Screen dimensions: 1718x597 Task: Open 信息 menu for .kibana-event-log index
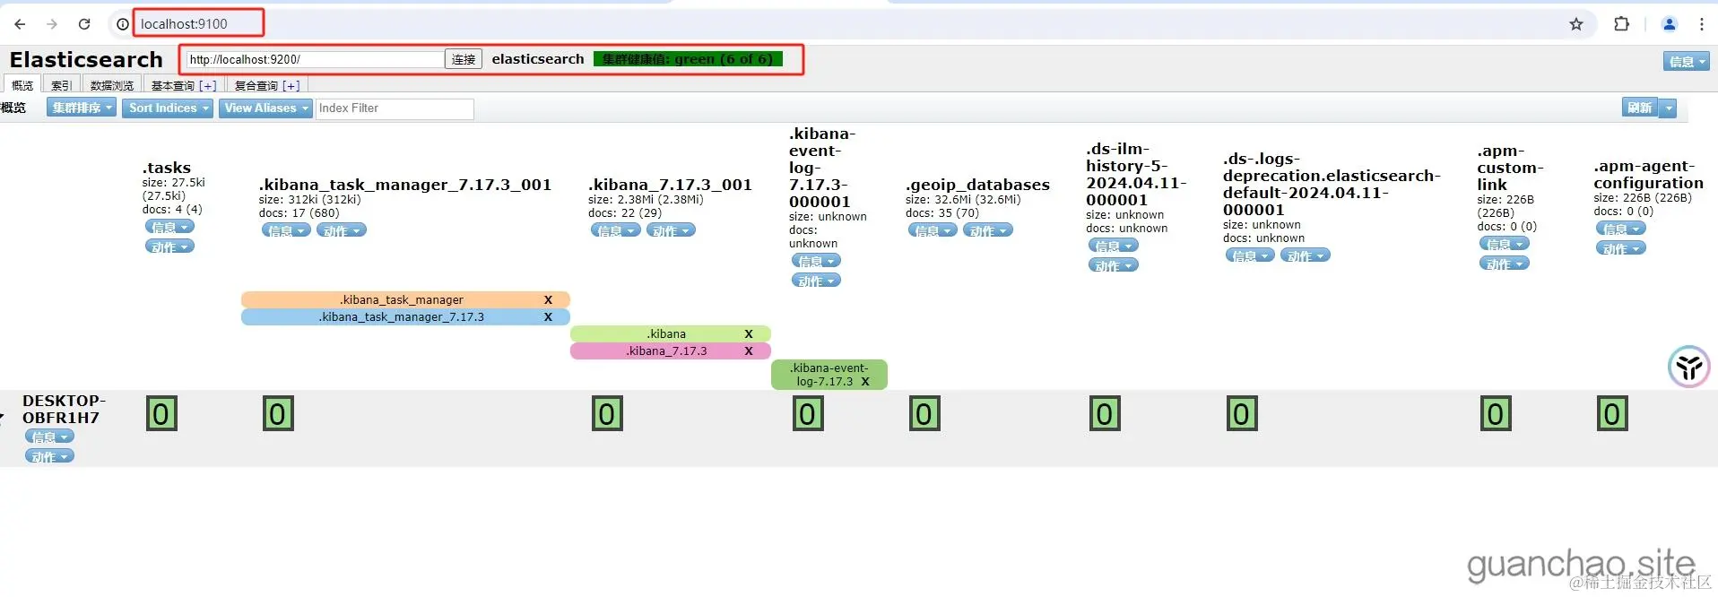click(816, 261)
